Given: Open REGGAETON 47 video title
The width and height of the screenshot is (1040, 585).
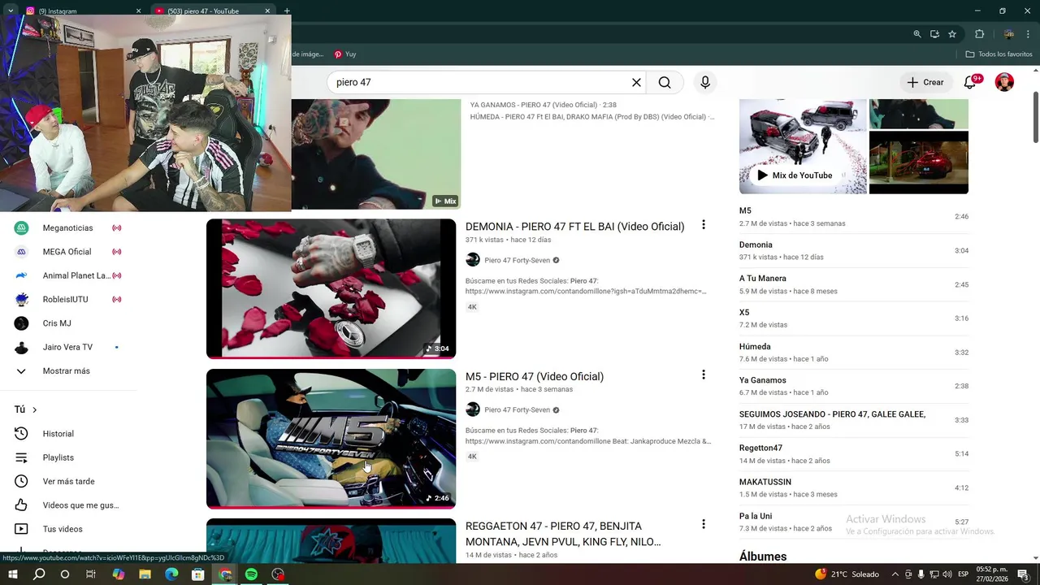Looking at the screenshot, I should point(563,534).
